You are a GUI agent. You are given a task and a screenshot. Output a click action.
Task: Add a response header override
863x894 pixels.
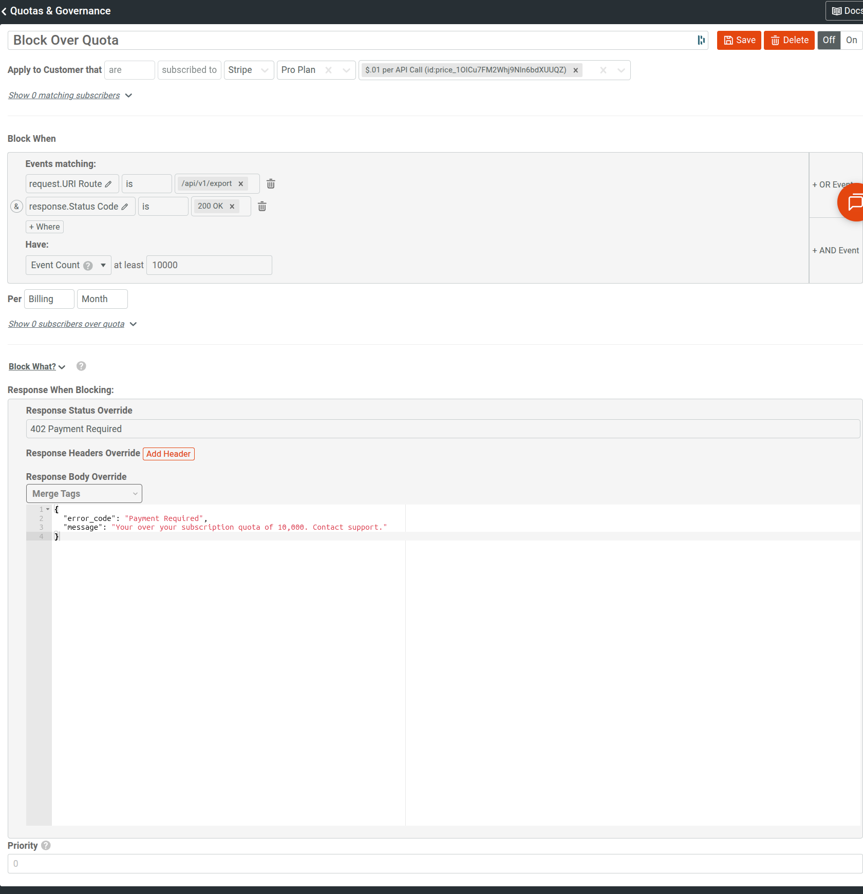click(168, 454)
